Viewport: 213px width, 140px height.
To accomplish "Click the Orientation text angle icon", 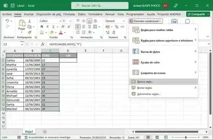I will click(90, 32).
